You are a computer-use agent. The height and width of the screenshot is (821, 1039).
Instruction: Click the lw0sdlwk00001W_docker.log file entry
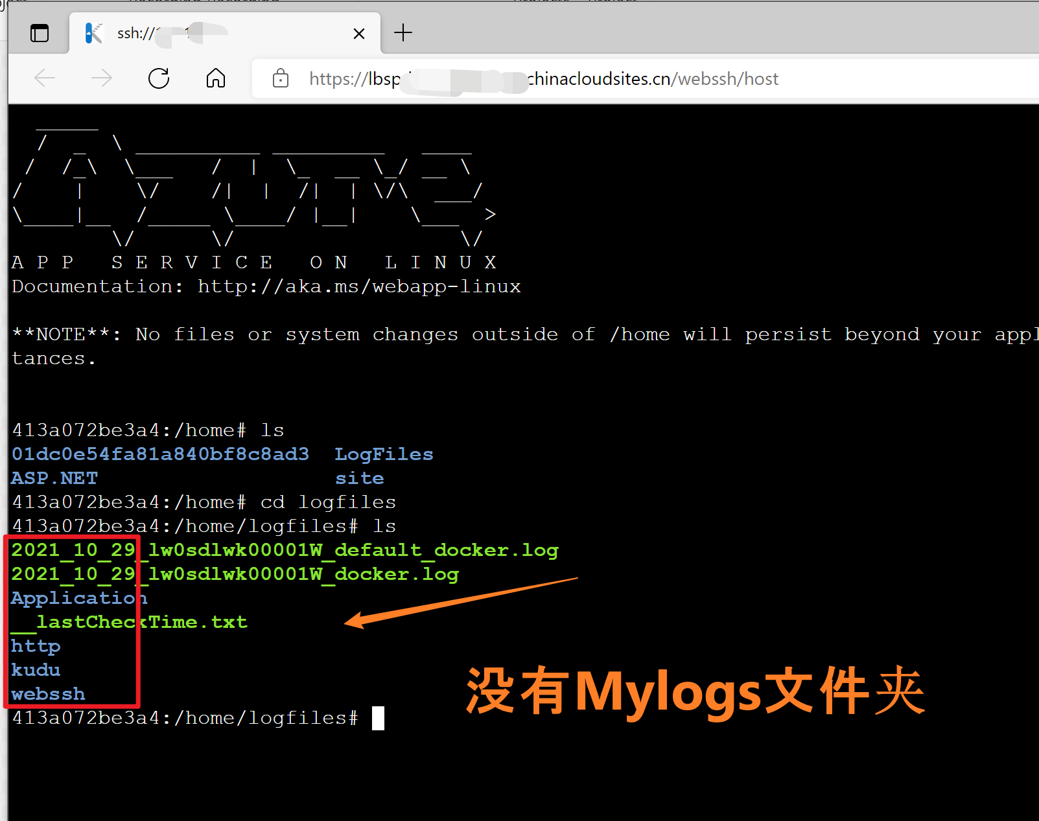click(235, 574)
